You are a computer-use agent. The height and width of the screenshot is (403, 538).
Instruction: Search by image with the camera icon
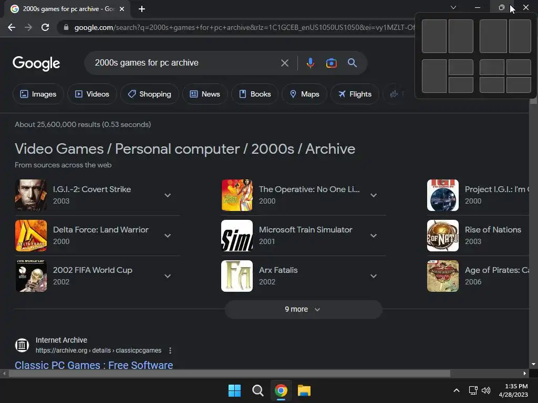pyautogui.click(x=331, y=63)
